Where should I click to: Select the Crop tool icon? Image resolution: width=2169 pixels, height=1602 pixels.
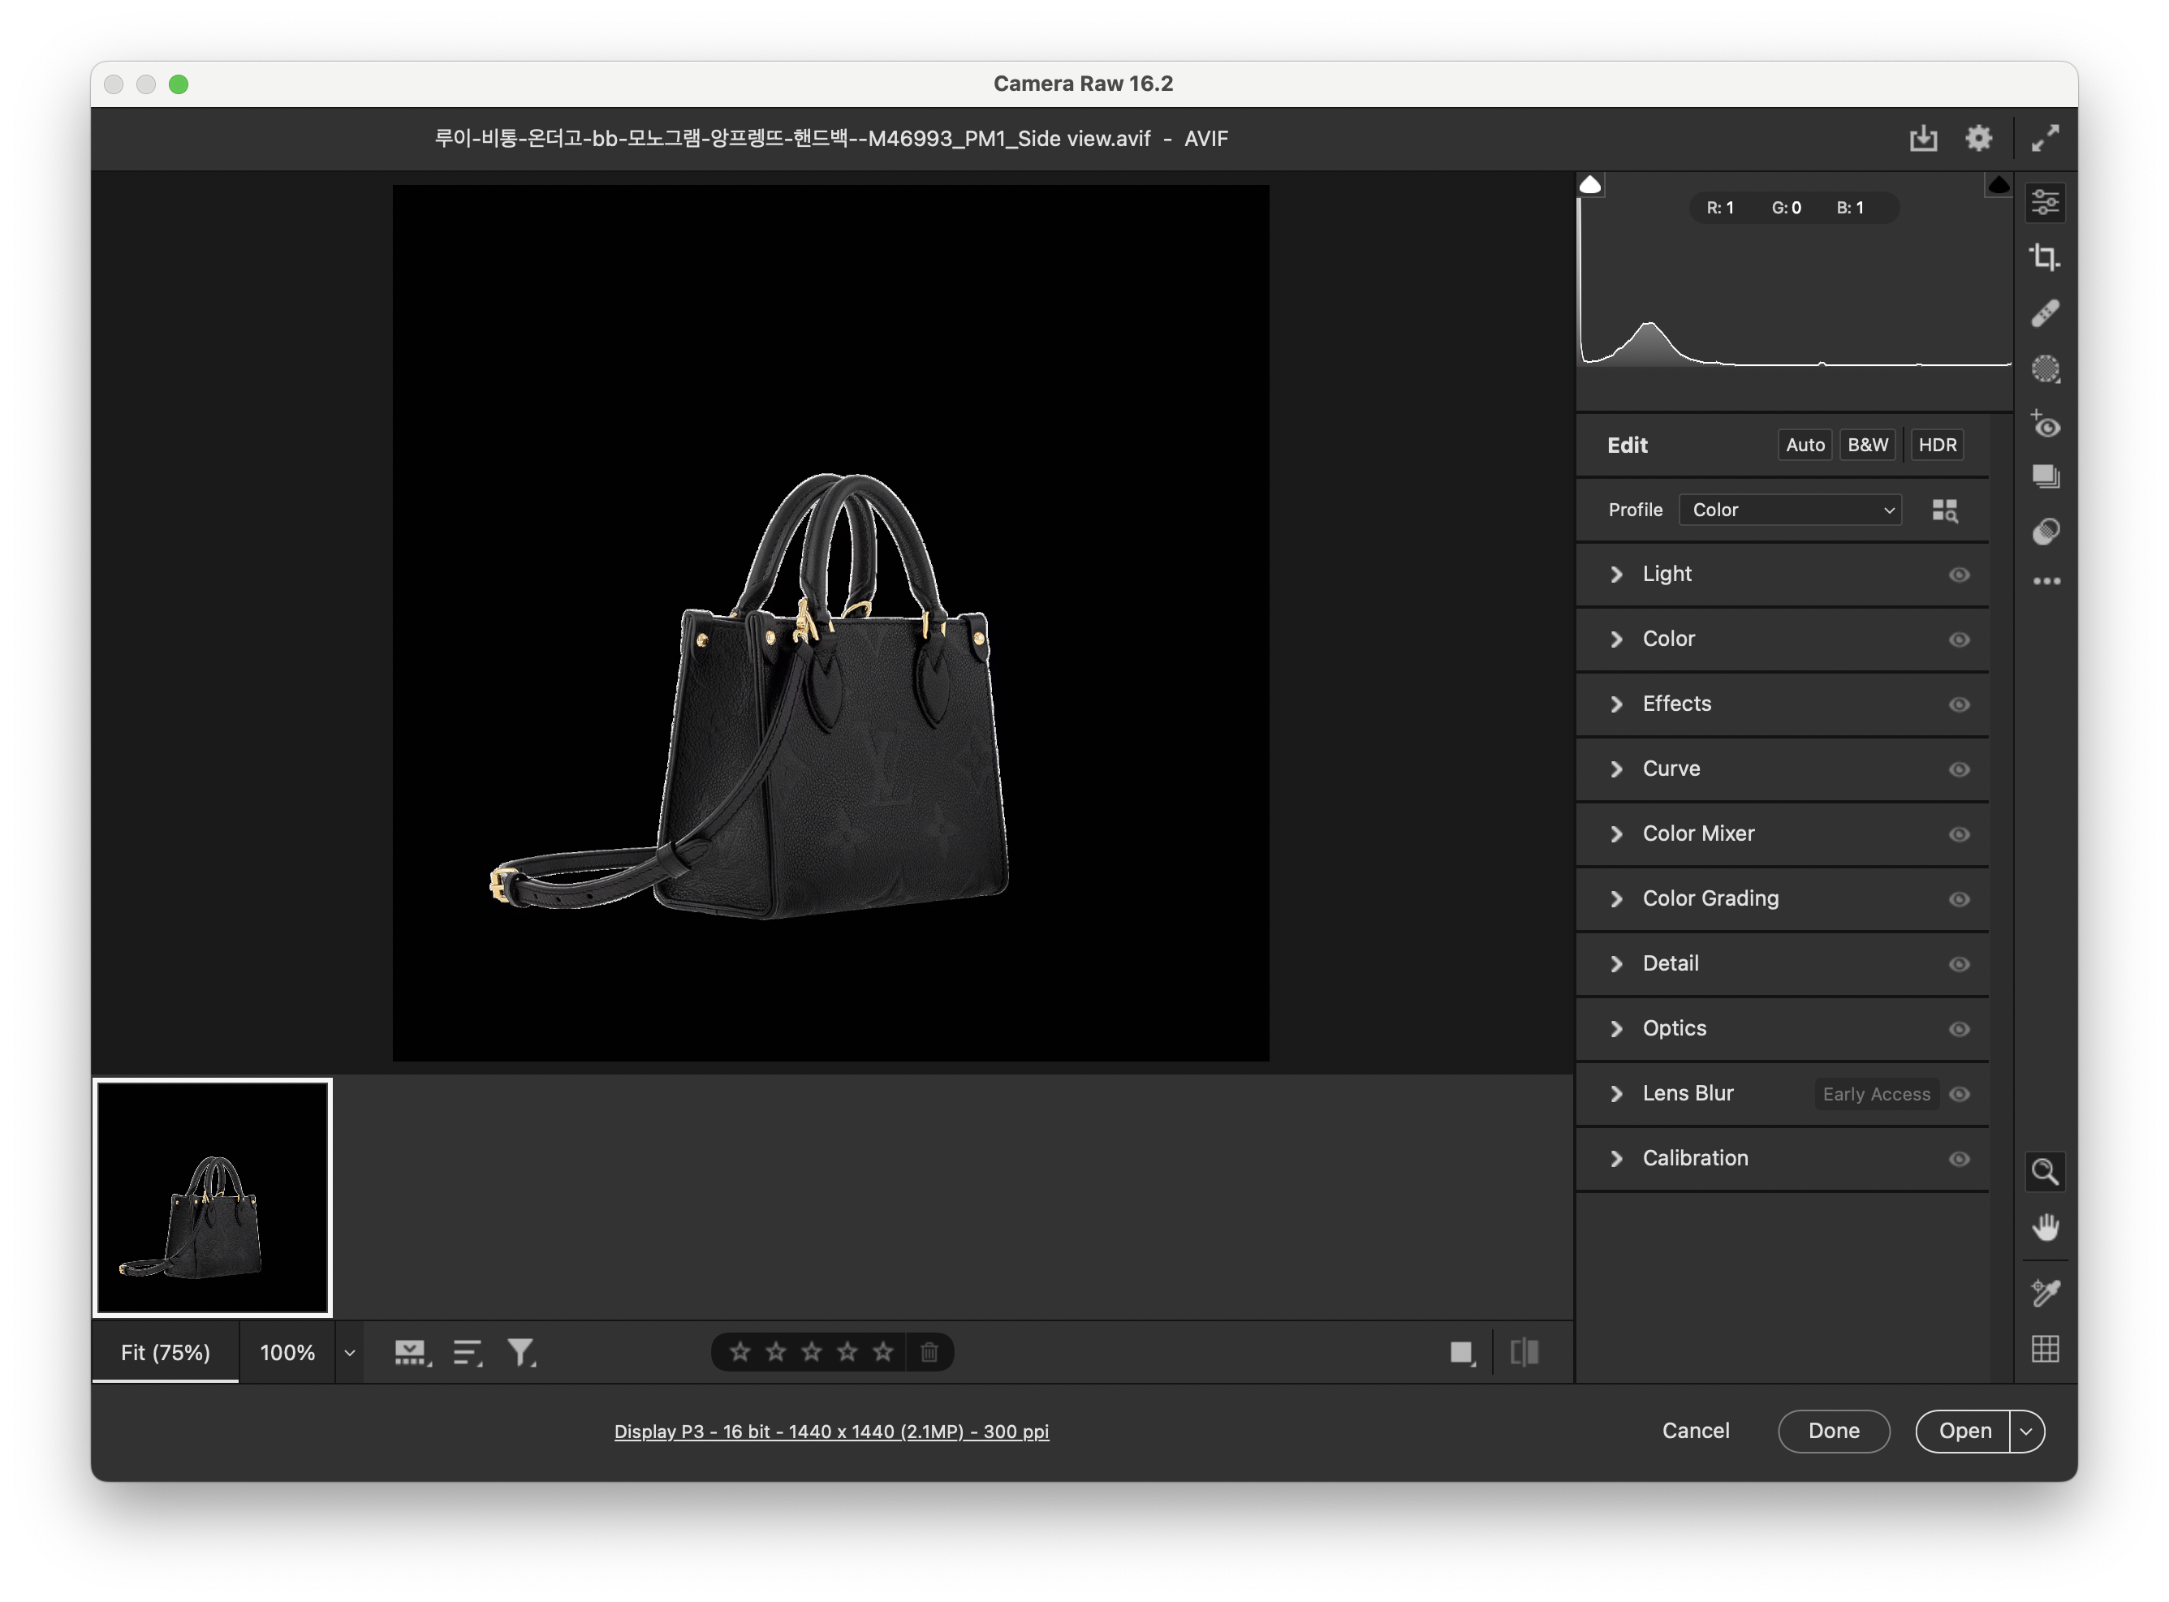[x=2045, y=257]
